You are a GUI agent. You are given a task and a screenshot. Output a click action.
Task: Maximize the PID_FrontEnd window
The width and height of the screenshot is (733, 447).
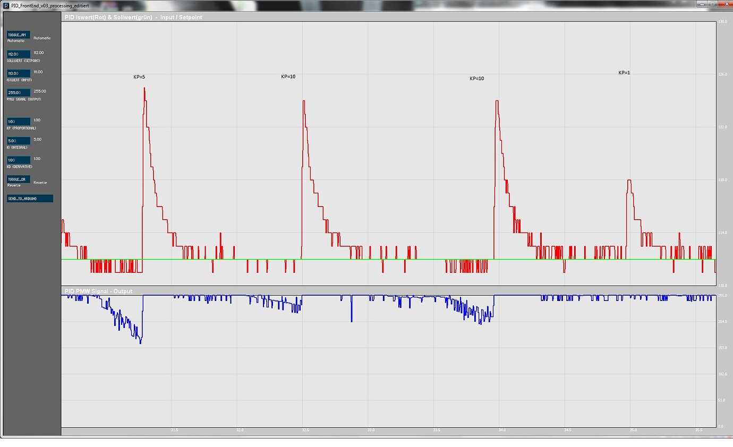[x=713, y=4]
